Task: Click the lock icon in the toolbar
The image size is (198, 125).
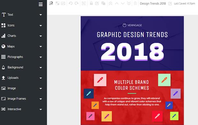Action: pos(91,3)
